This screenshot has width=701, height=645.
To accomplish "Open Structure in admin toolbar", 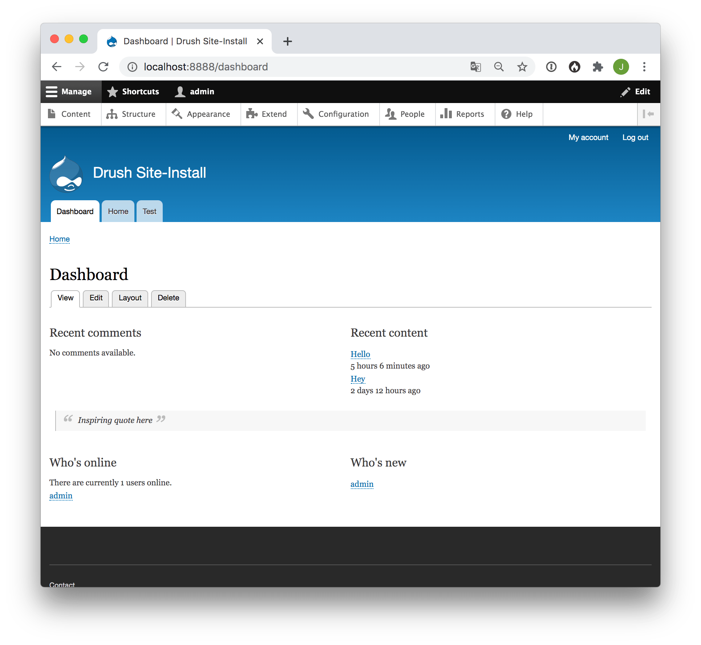I will 131,114.
